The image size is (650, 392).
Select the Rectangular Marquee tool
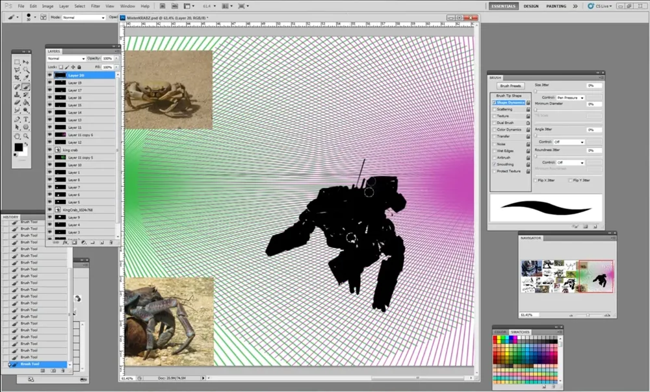tap(18, 62)
